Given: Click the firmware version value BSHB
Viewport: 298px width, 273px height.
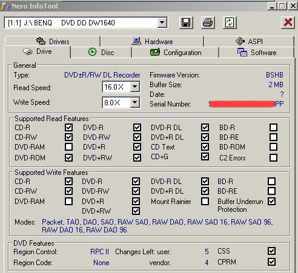Looking at the screenshot, I should point(274,75).
